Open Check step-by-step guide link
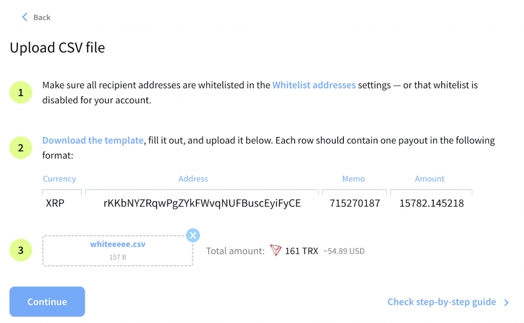Screen dimensions: 524x323 (442, 302)
